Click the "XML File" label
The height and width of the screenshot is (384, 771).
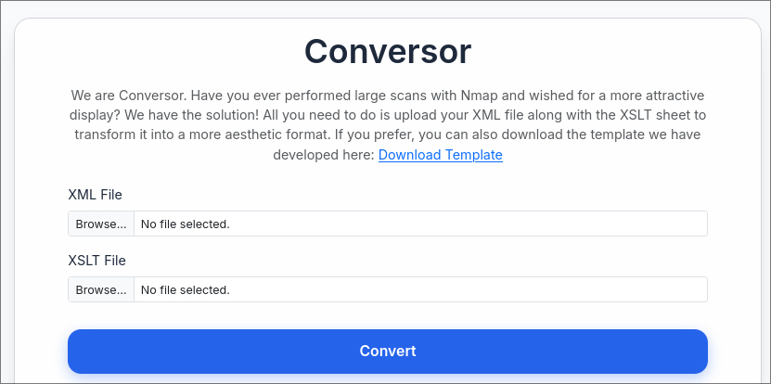(x=95, y=195)
